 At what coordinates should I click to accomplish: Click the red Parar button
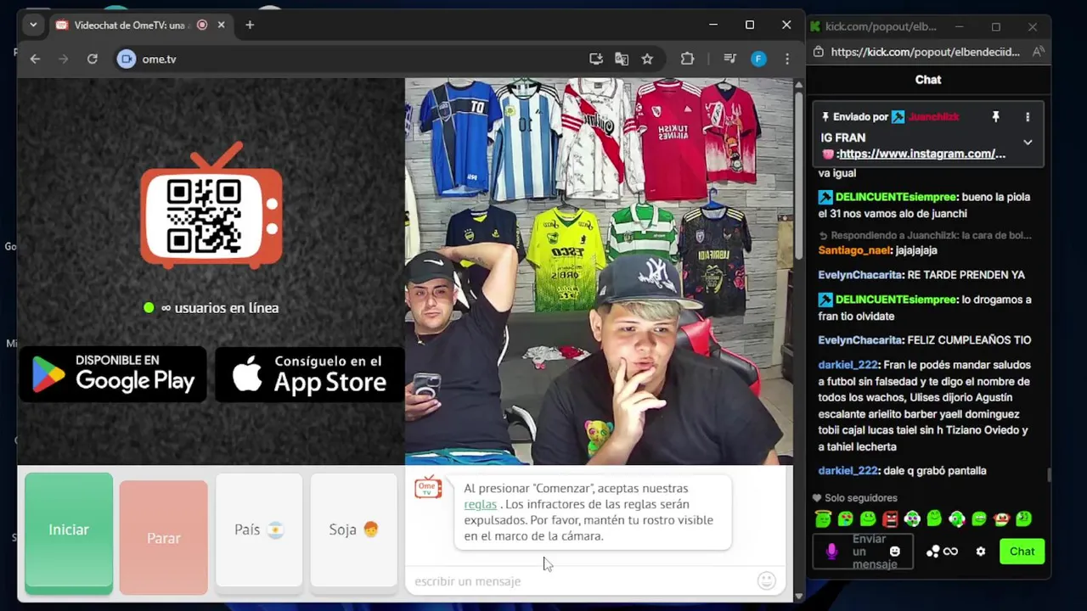tap(163, 537)
